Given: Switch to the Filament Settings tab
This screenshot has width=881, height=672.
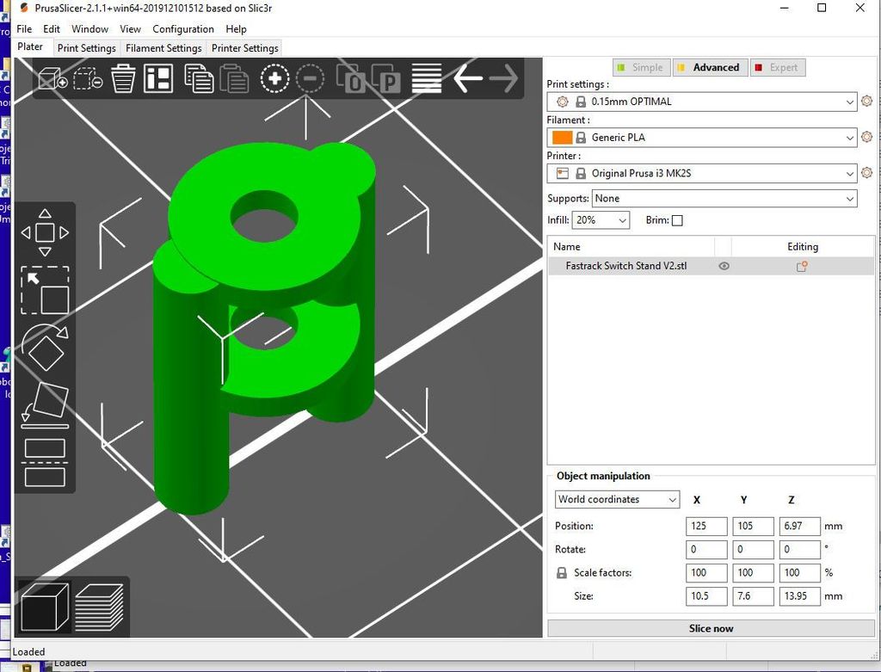Looking at the screenshot, I should [x=163, y=48].
